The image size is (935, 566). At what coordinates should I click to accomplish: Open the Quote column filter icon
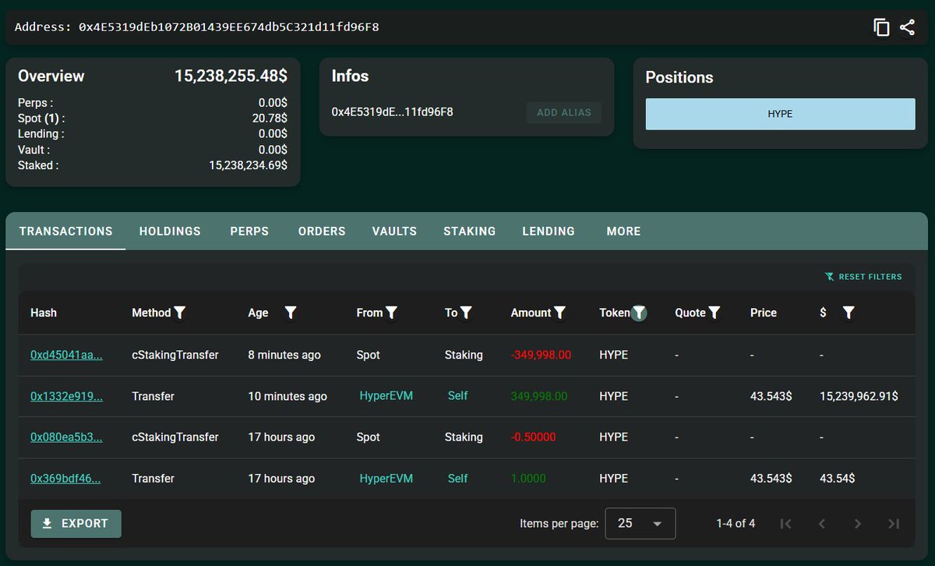pos(714,313)
